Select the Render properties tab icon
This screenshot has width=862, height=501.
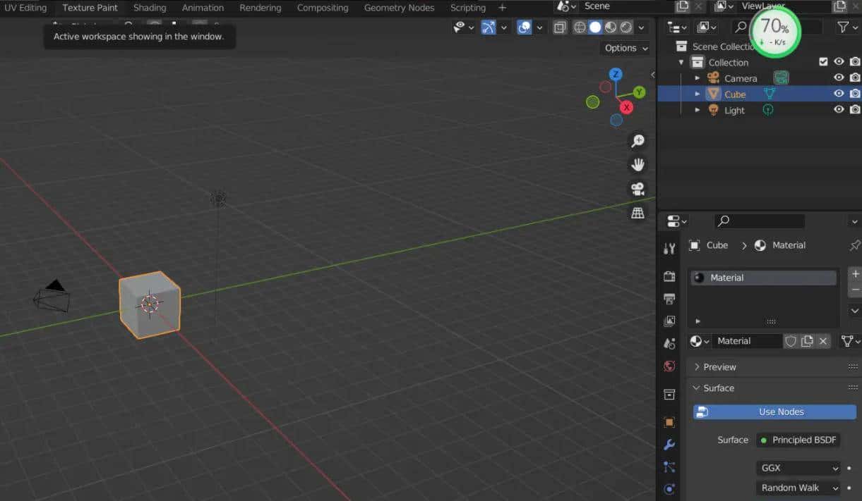(669, 276)
